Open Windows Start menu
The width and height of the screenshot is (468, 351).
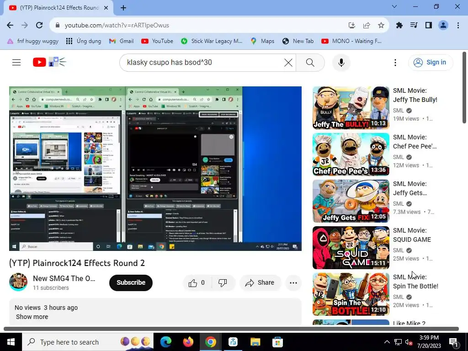click(11, 342)
